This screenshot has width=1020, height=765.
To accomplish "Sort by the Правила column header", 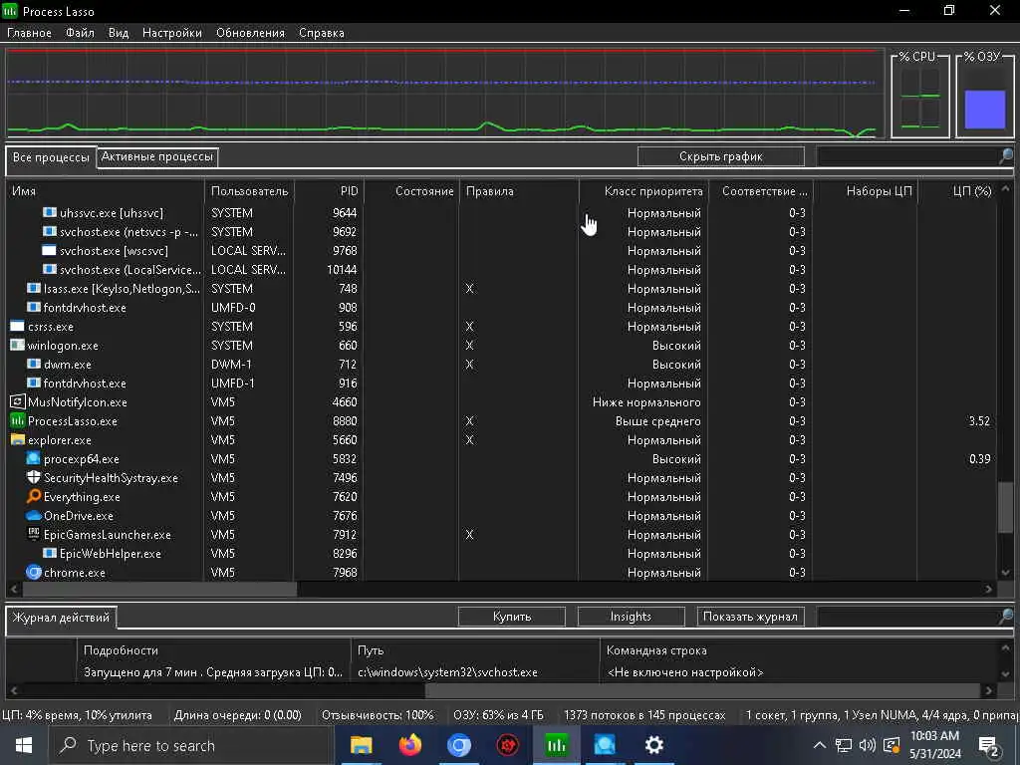I will pos(519,190).
